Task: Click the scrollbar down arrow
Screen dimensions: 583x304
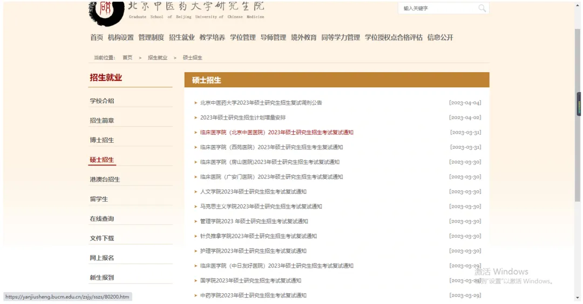Action: (x=578, y=298)
